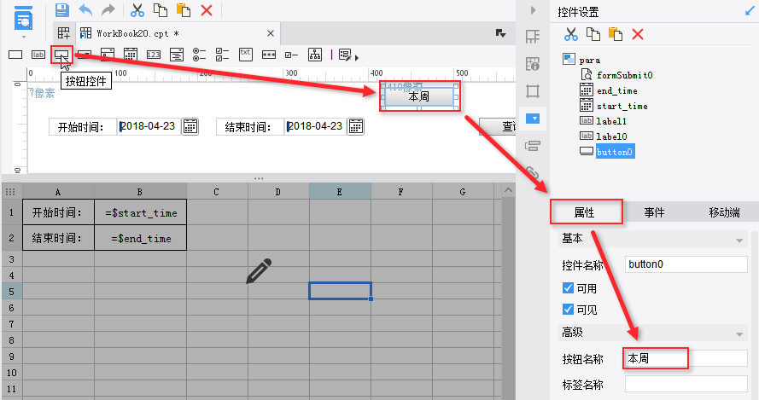Image resolution: width=759 pixels, height=400 pixels.
Task: Click the column E header
Action: [340, 192]
